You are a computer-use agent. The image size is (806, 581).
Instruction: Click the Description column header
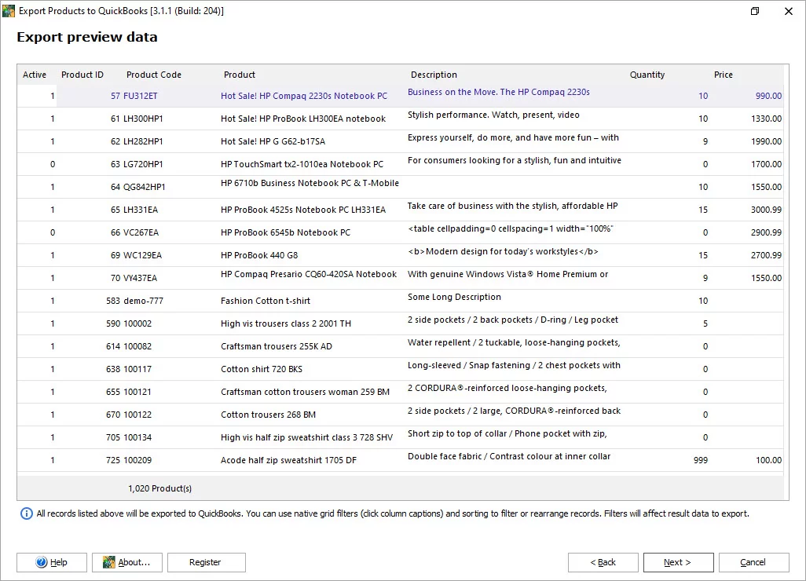point(434,75)
